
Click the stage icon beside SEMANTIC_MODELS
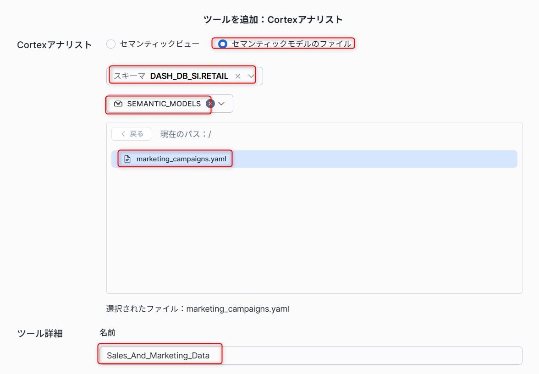[x=118, y=104]
